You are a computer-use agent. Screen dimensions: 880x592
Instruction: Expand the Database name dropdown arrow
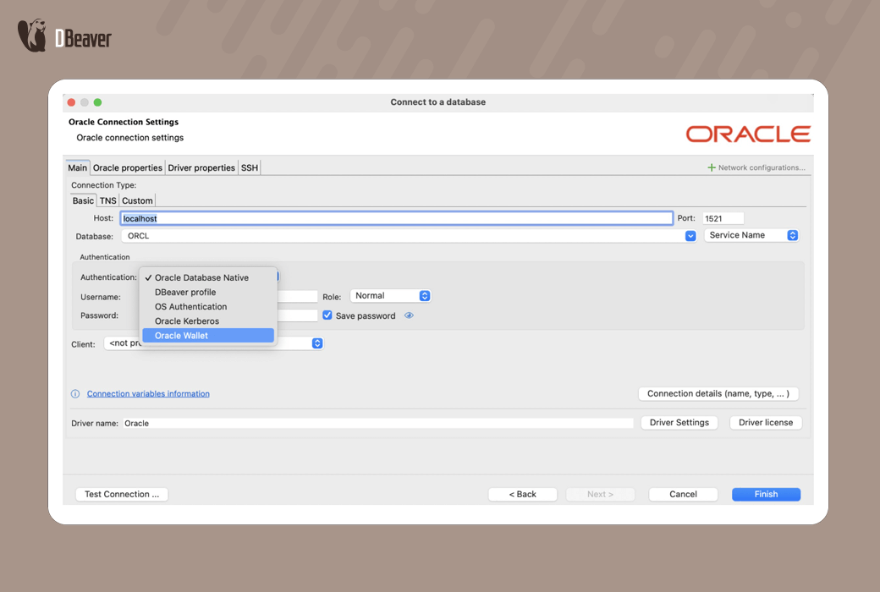coord(690,236)
